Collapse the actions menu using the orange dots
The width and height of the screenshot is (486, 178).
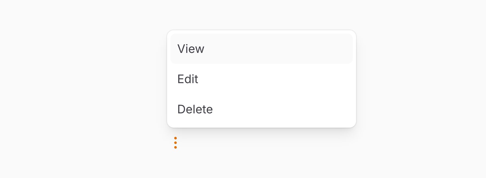click(x=175, y=143)
